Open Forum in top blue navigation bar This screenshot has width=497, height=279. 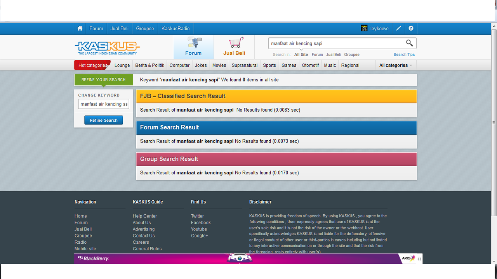click(96, 28)
